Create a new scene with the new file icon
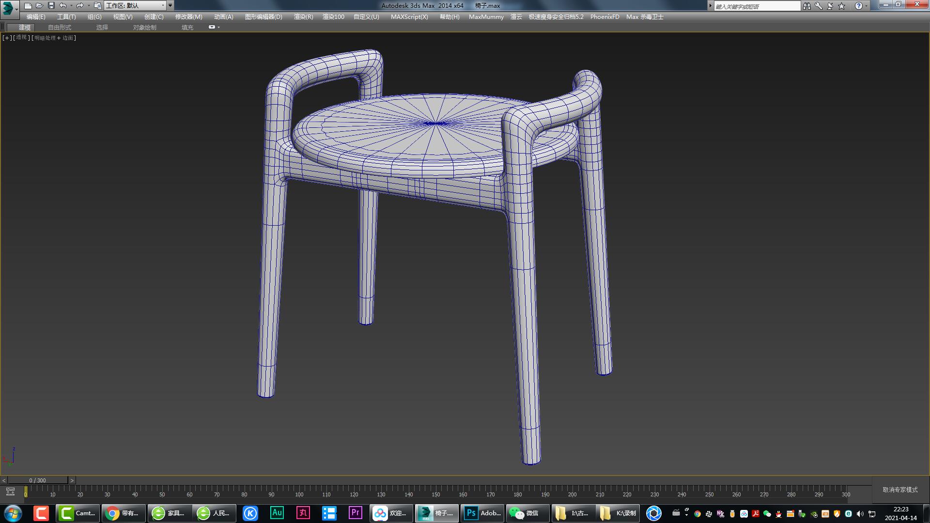This screenshot has width=930, height=523. tap(28, 5)
